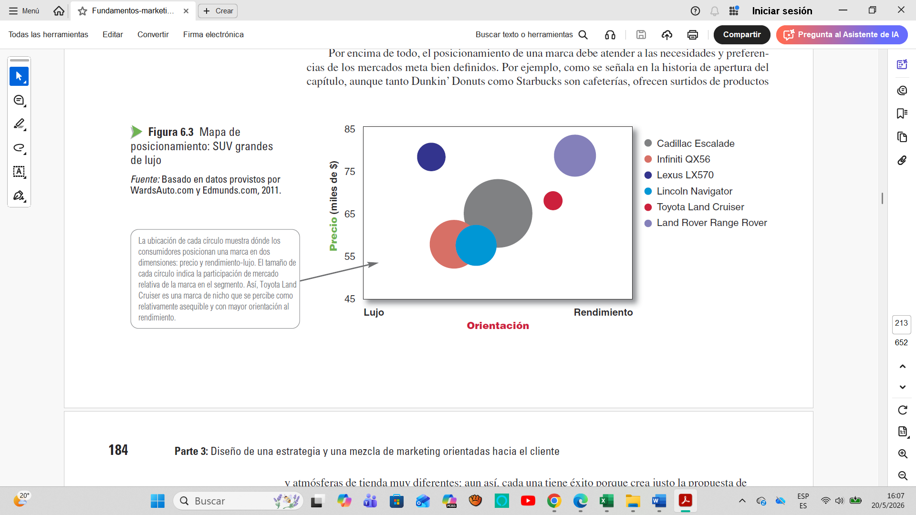Choose the Highlight pen tool
The height and width of the screenshot is (515, 916).
coord(19,124)
